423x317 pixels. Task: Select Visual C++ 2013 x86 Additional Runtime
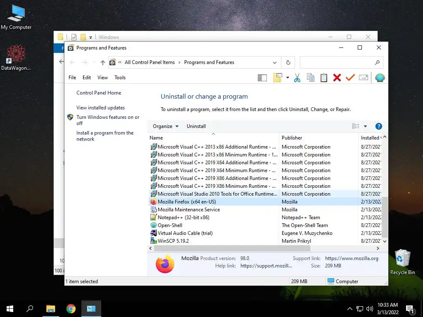click(266, 147)
